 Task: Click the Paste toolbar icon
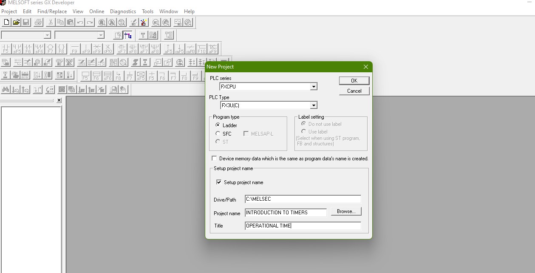pos(70,23)
